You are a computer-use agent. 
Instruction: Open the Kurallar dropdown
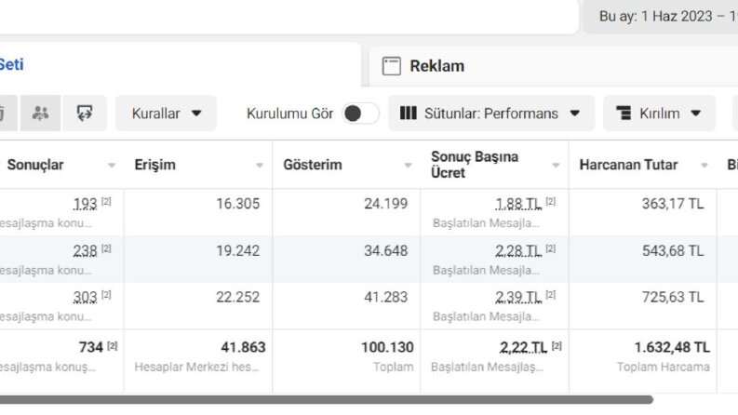tap(167, 114)
